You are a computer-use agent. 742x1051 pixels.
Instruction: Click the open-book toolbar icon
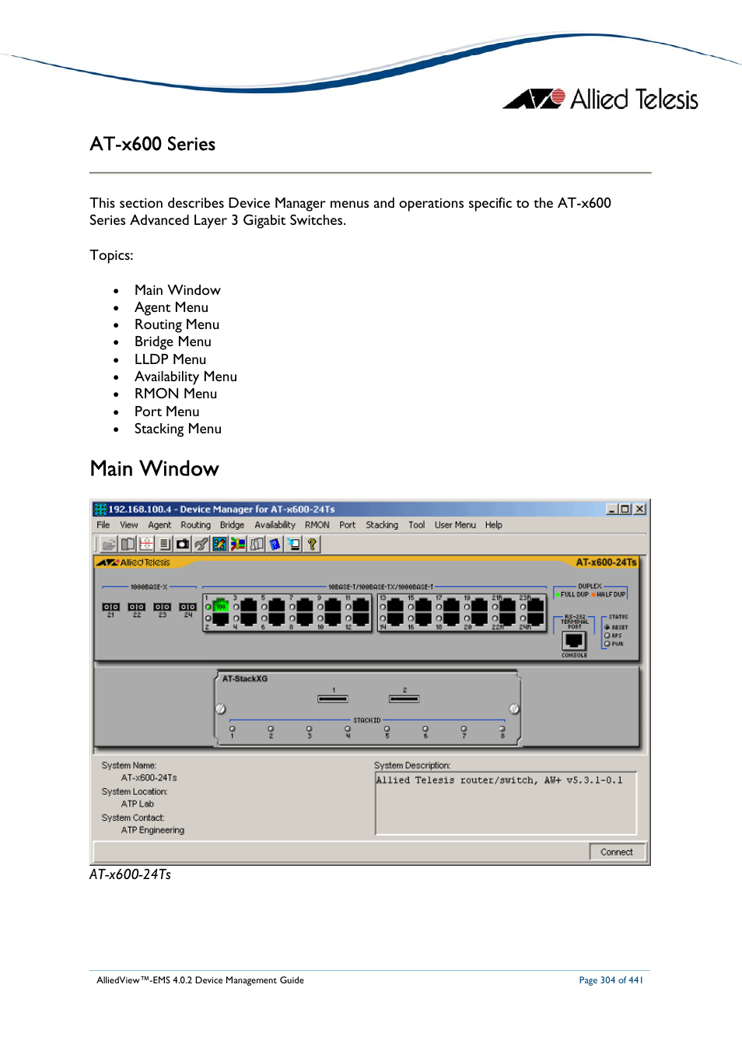[x=128, y=545]
